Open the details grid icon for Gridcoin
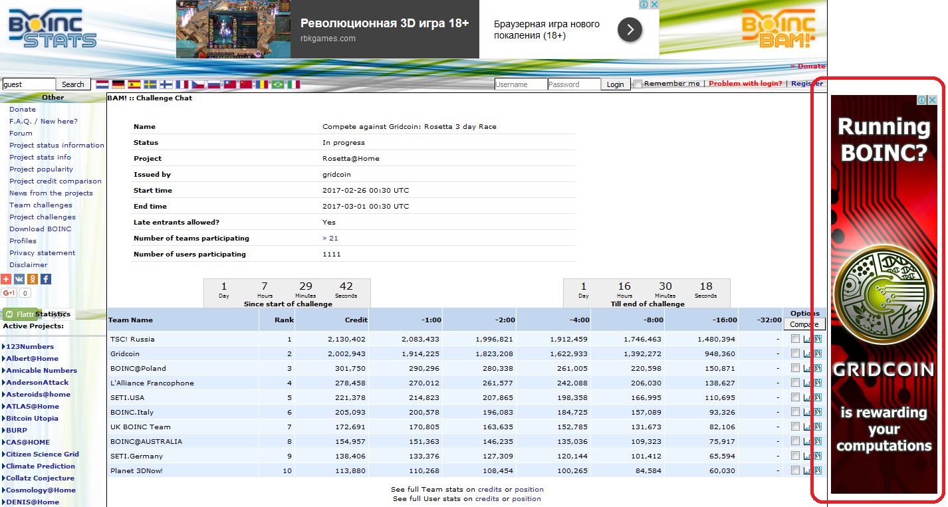Viewport: 948px width, 507px height. [818, 354]
